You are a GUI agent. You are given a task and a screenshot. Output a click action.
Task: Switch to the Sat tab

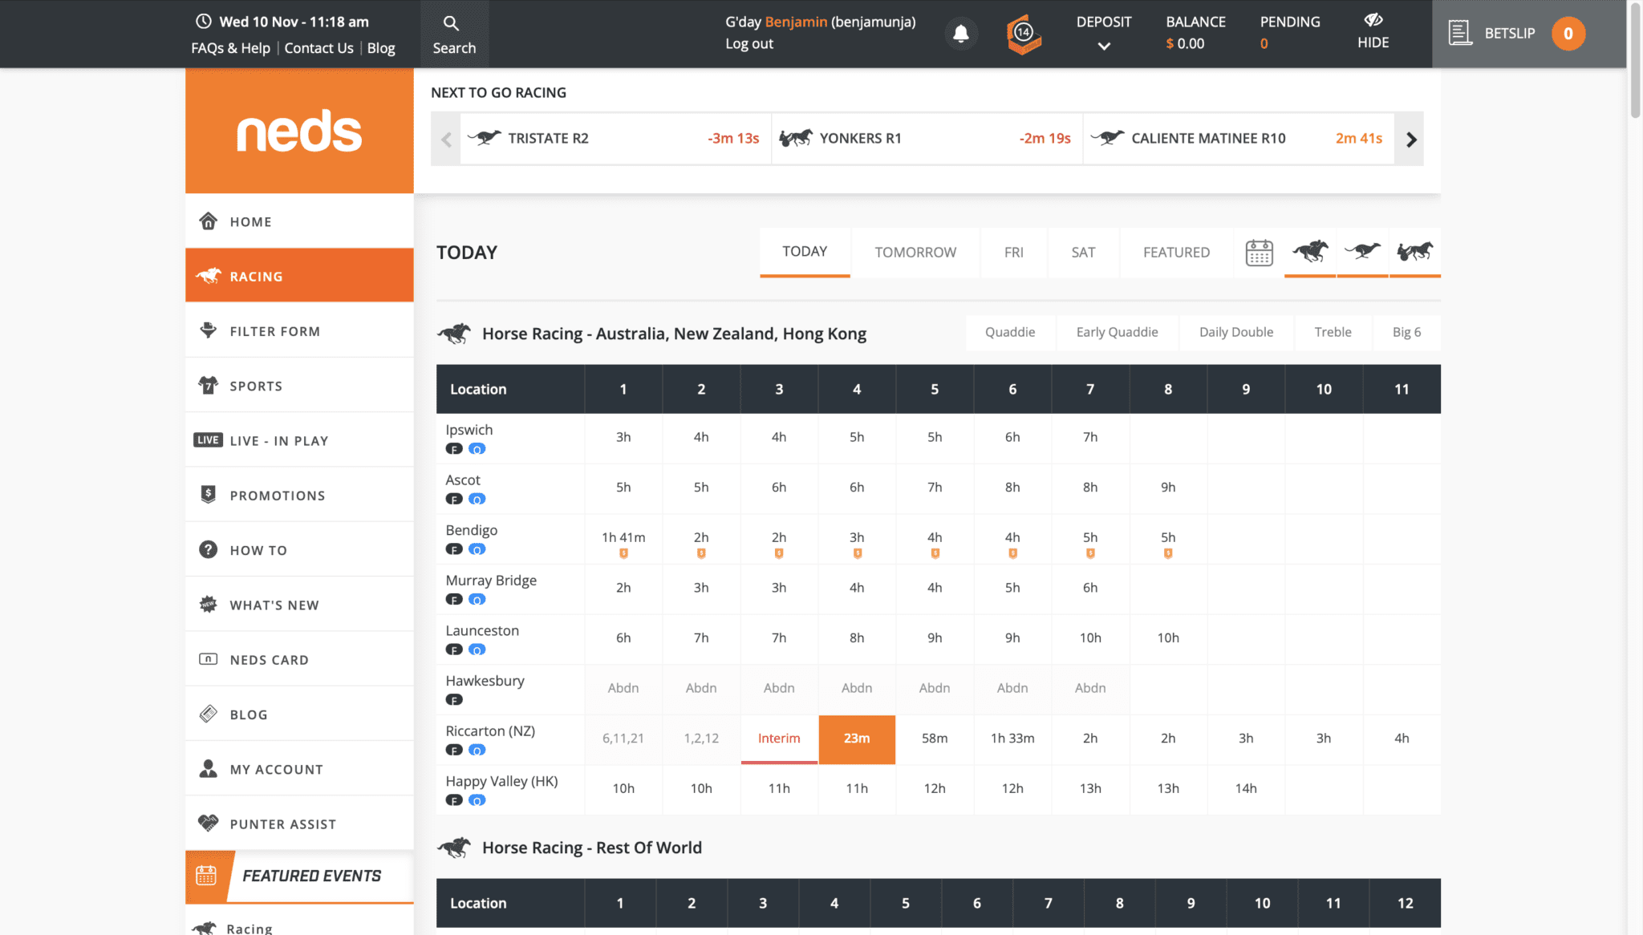pyautogui.click(x=1083, y=253)
